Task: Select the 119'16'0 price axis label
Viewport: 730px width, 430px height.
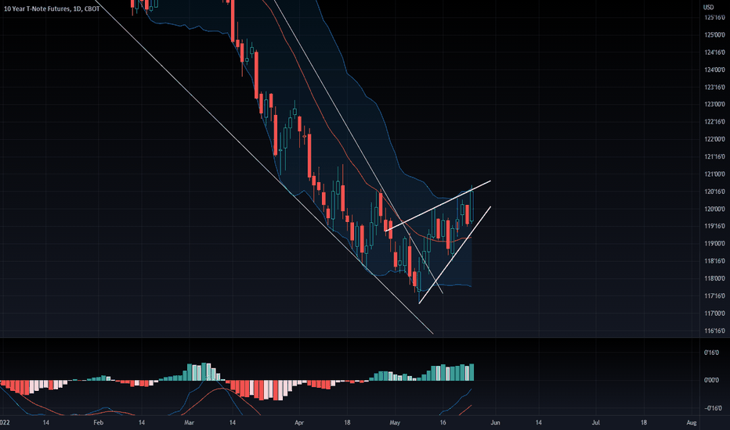Action: point(714,226)
